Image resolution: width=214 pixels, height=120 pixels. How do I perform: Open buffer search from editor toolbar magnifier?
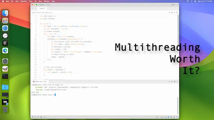coord(169,12)
